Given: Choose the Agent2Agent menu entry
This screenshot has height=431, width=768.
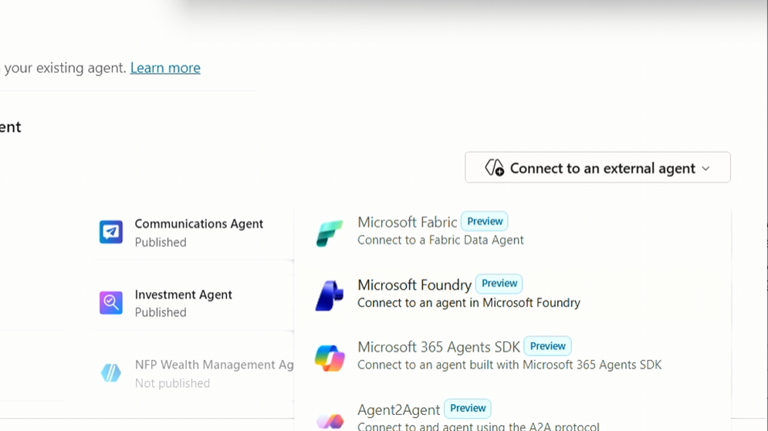Looking at the screenshot, I should click(x=398, y=410).
